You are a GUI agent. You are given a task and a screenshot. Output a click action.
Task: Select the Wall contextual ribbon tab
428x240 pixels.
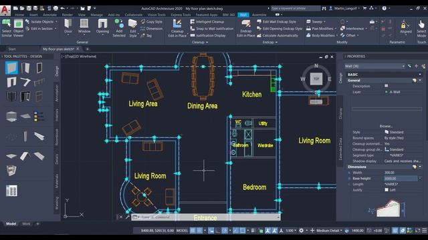pos(243,15)
